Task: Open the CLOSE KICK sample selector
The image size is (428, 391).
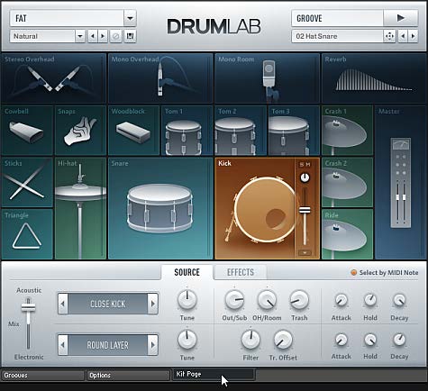Action: (107, 304)
